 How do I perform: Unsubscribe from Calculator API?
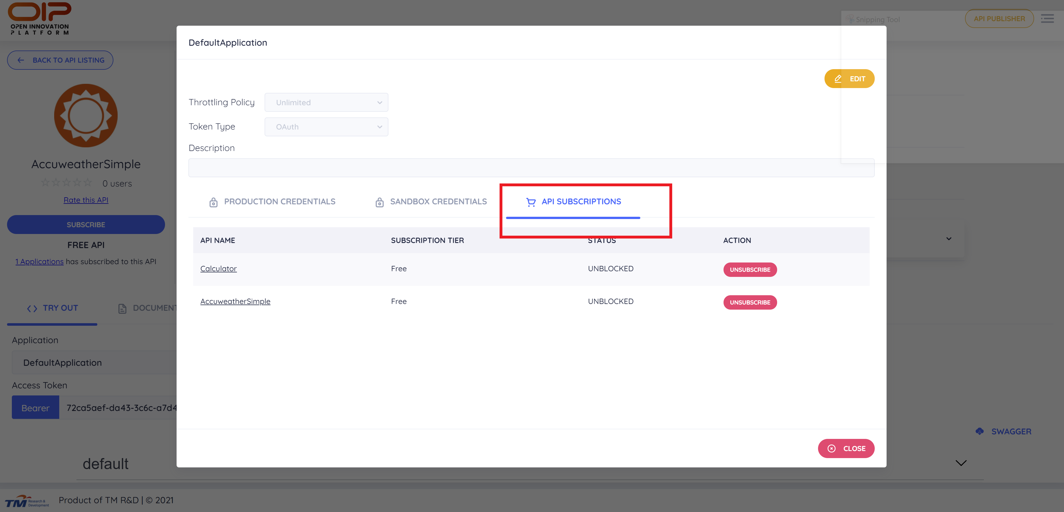tap(750, 270)
